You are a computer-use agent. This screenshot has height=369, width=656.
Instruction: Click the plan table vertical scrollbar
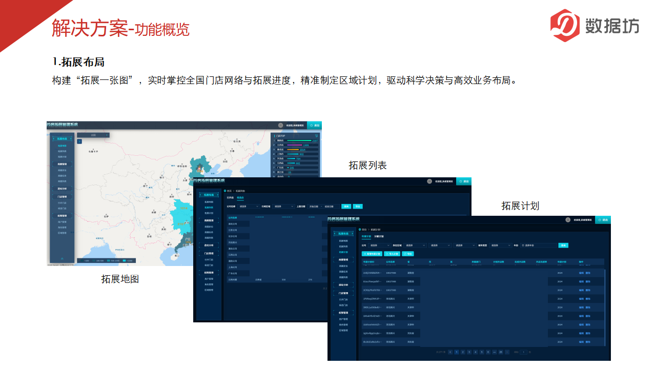click(605, 307)
